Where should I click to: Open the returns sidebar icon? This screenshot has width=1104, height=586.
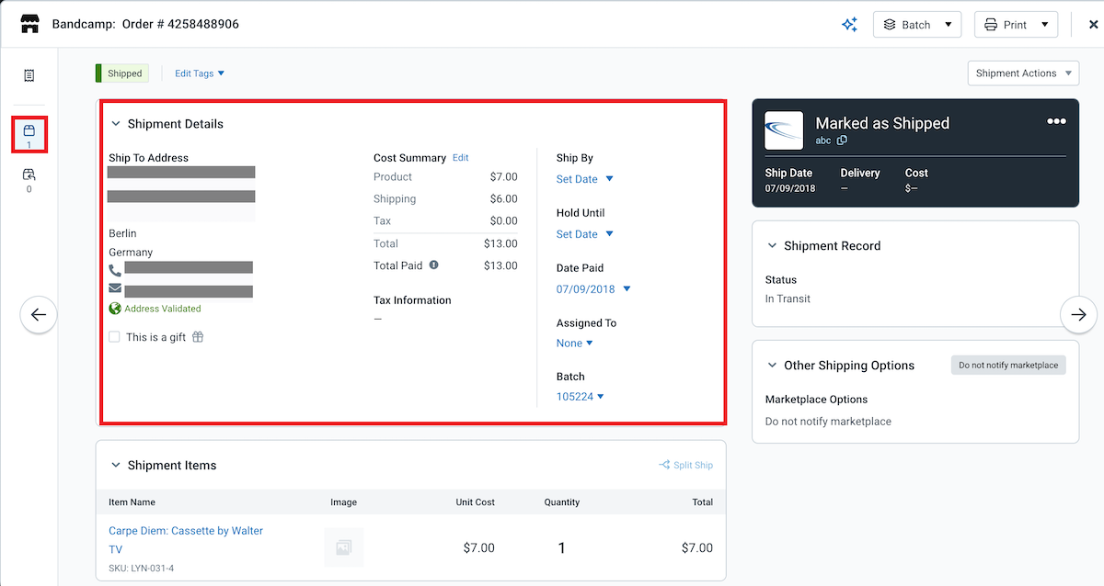point(29,175)
